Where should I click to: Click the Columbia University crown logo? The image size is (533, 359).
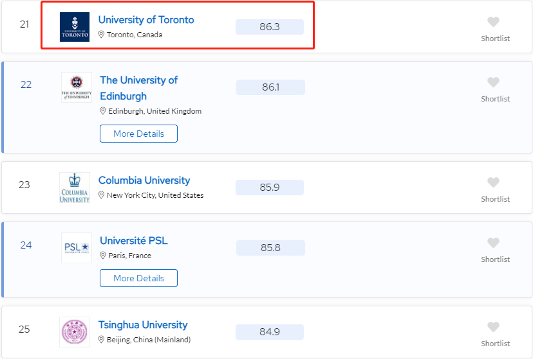[x=75, y=188]
